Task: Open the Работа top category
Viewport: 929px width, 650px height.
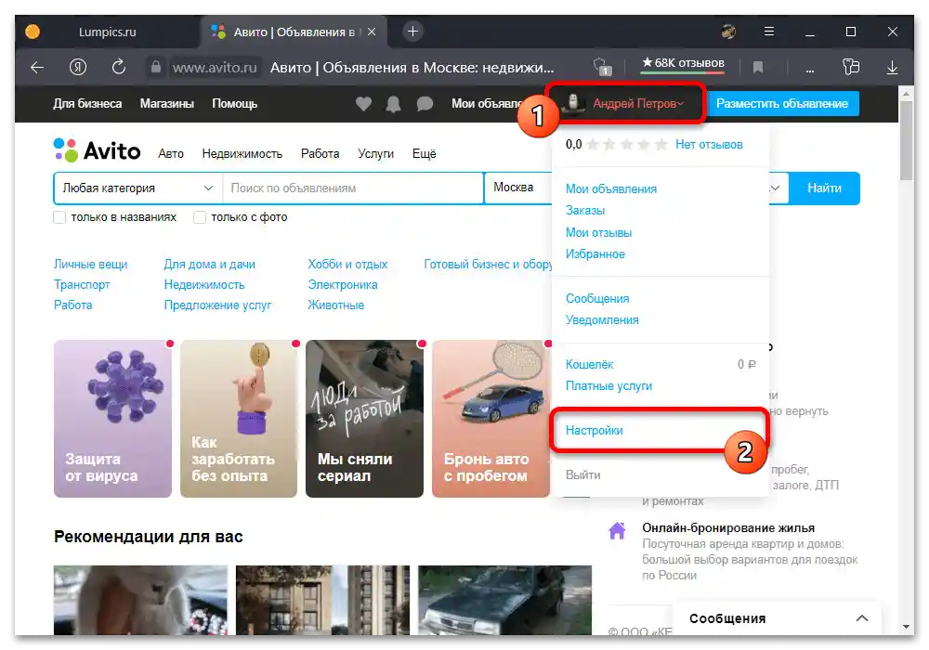Action: pyautogui.click(x=320, y=154)
